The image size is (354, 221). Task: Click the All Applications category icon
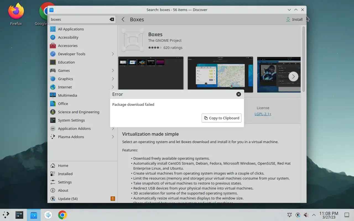[x=53, y=29]
